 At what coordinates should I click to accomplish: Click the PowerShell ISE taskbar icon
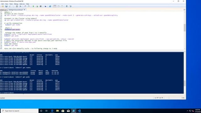(73, 111)
